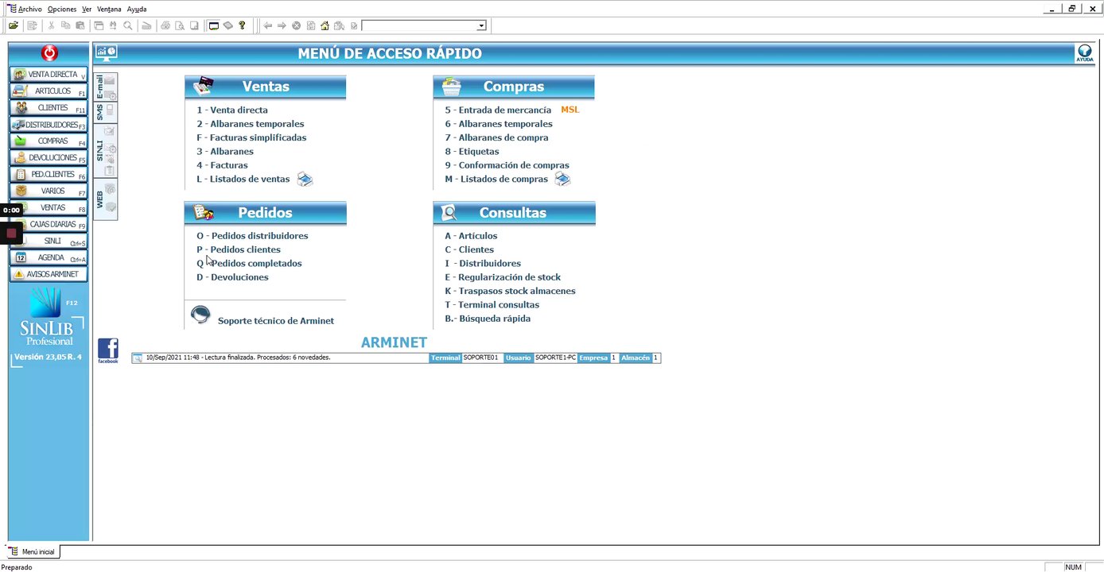The height and width of the screenshot is (572, 1104).
Task: Open the Ayuda menu
Action: click(x=137, y=9)
